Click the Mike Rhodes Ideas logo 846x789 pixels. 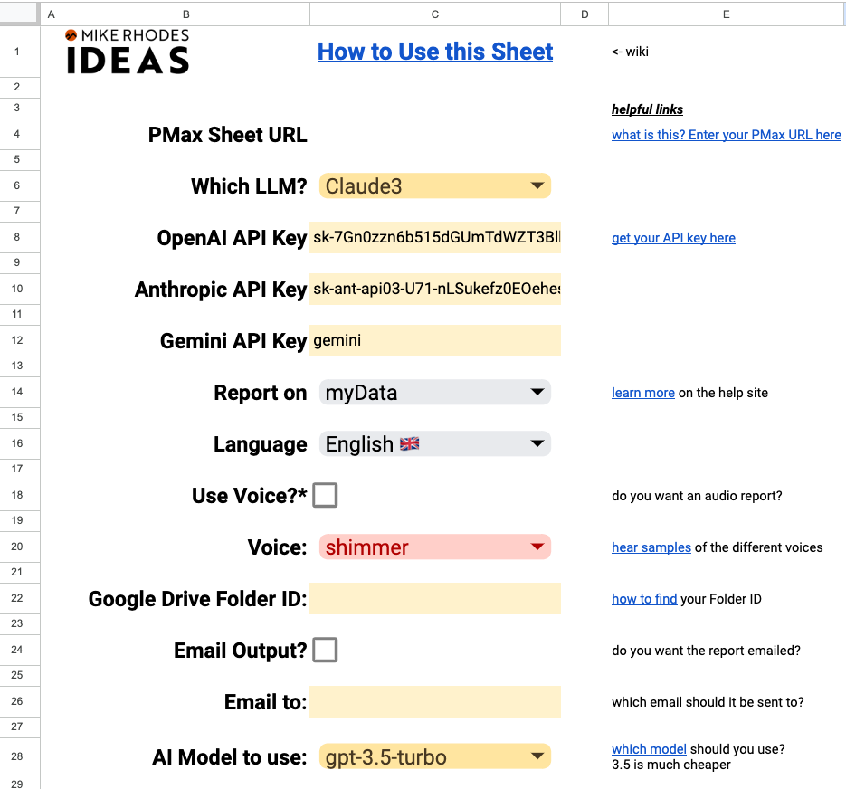point(127,52)
